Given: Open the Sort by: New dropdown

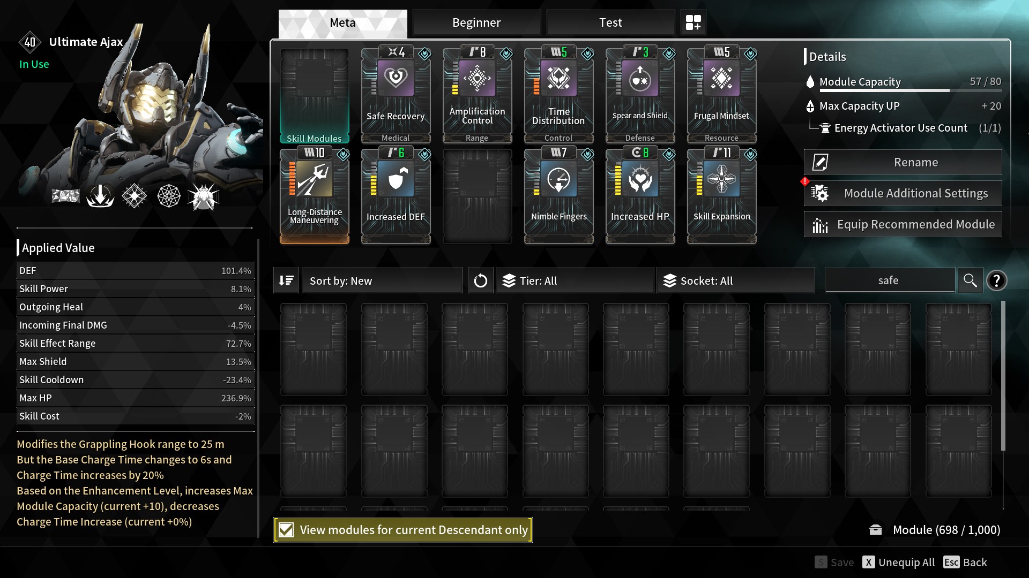Looking at the screenshot, I should coord(382,280).
